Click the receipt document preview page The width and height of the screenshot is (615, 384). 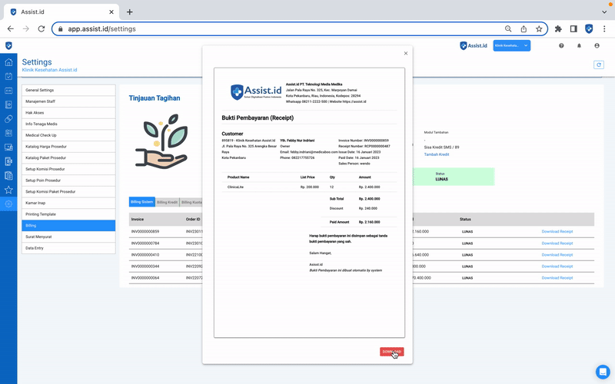[x=309, y=203]
